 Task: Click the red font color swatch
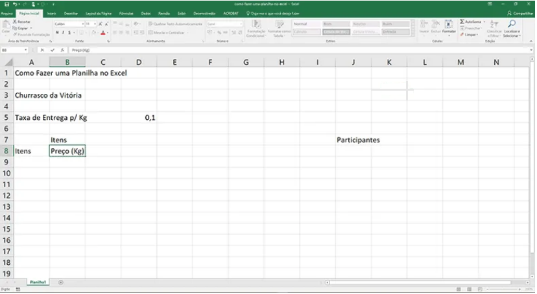[x=102, y=32]
